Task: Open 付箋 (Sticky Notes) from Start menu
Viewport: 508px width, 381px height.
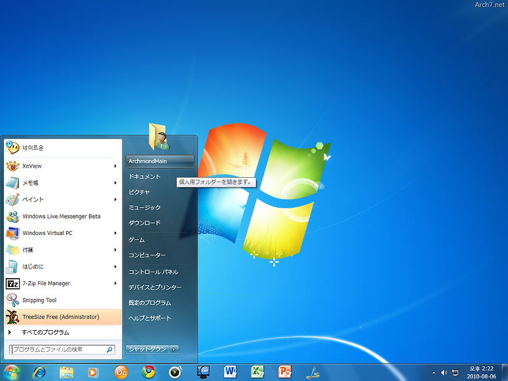Action: [x=63, y=250]
